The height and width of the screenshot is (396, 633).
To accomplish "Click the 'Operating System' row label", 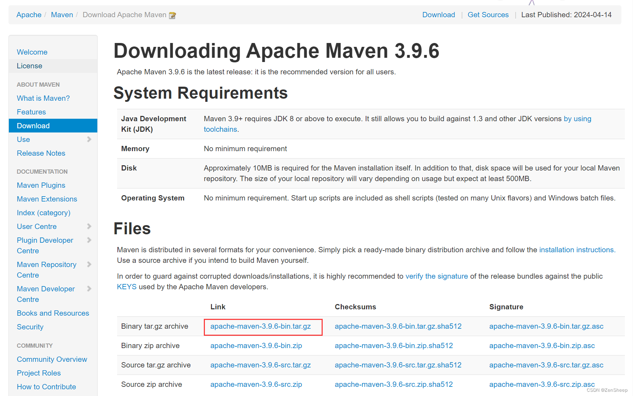I will point(153,198).
